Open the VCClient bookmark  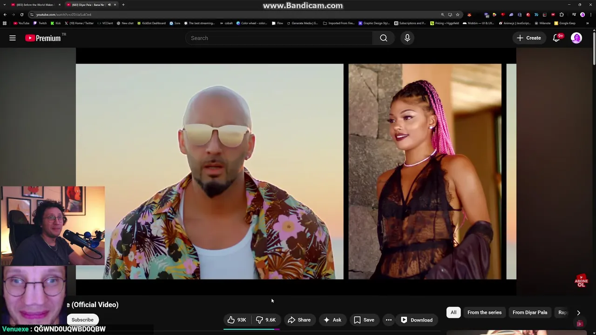pos(105,23)
